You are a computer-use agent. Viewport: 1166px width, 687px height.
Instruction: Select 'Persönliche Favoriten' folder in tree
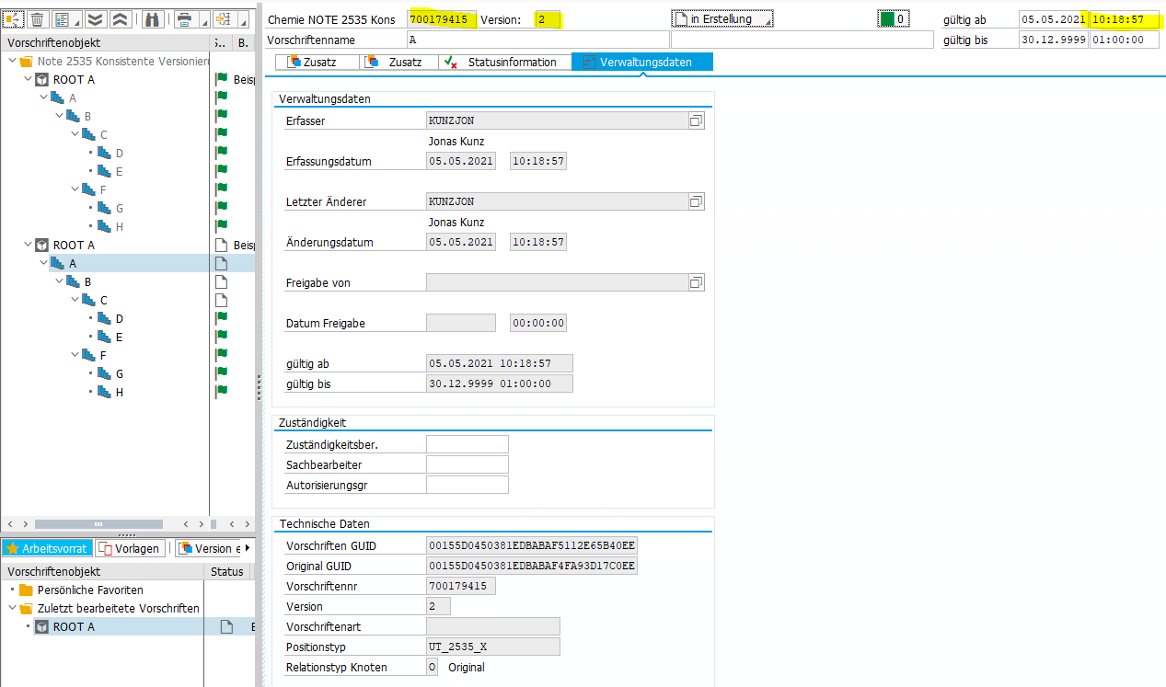pos(89,590)
